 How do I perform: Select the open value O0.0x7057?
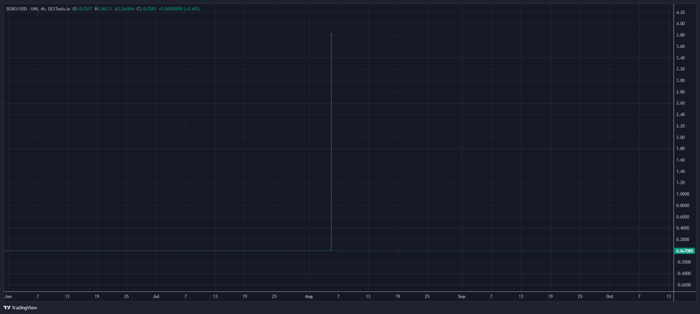coord(82,9)
